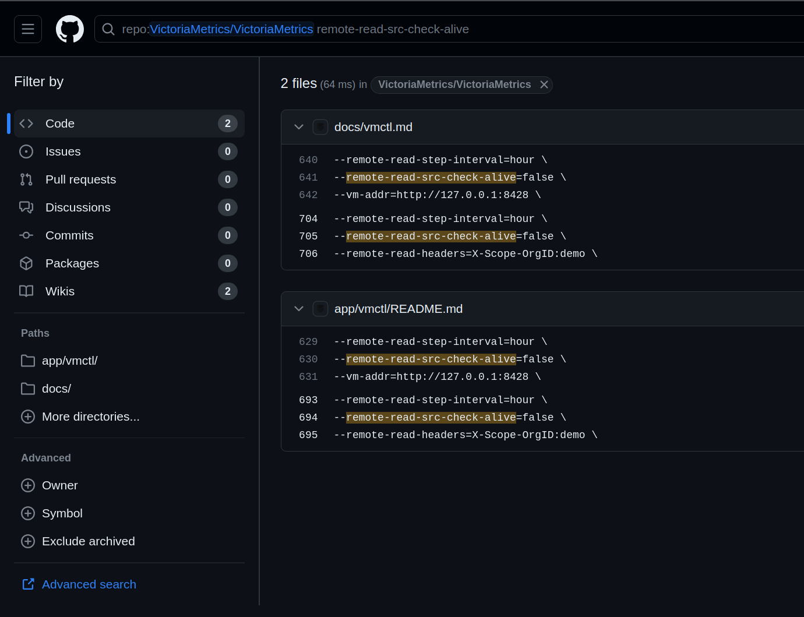Select the Wikis filter icon

[26, 291]
